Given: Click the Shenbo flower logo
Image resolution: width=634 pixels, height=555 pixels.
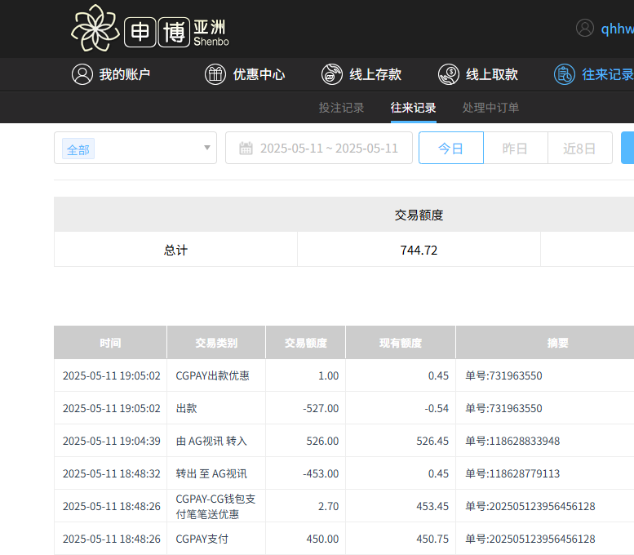Looking at the screenshot, I should click(95, 28).
